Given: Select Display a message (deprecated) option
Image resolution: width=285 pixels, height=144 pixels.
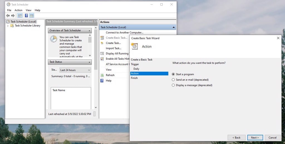Looking at the screenshot, I should (x=173, y=85).
